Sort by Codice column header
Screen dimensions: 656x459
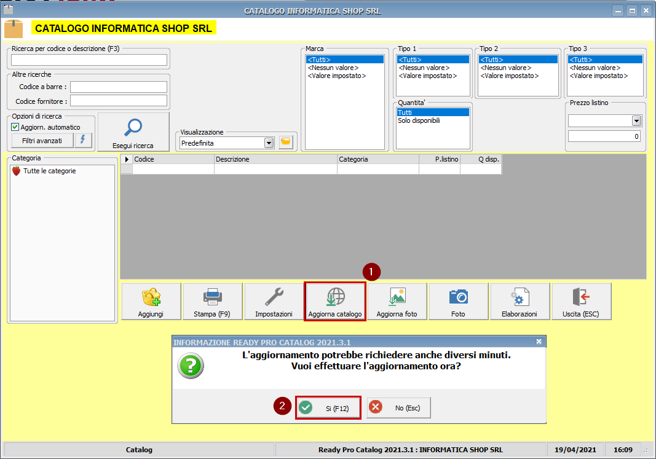pyautogui.click(x=173, y=159)
